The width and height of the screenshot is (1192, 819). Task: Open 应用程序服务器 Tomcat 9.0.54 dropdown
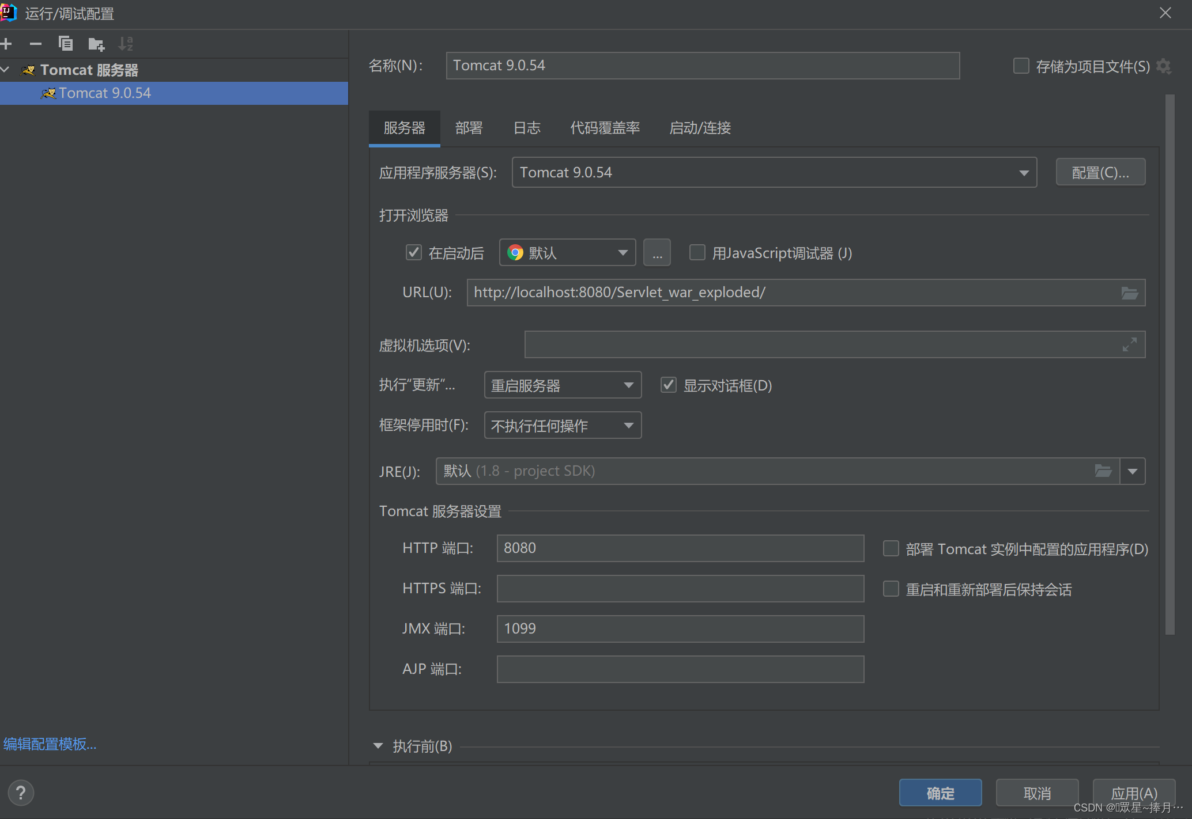click(x=774, y=172)
